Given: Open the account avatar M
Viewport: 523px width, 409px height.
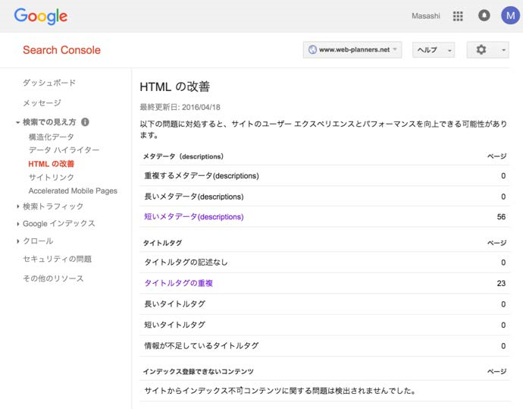Looking at the screenshot, I should click(x=510, y=16).
